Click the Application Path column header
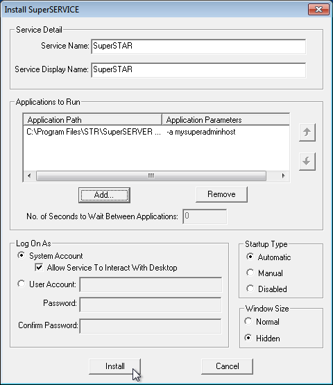The height and width of the screenshot is (385, 333). point(93,120)
